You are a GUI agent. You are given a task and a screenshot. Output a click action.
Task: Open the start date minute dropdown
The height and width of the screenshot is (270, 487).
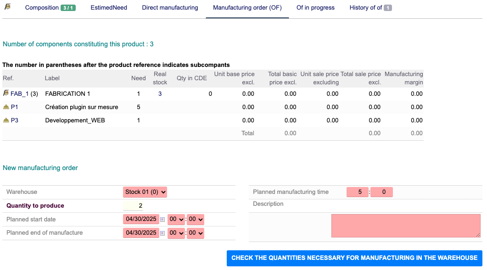click(x=196, y=220)
